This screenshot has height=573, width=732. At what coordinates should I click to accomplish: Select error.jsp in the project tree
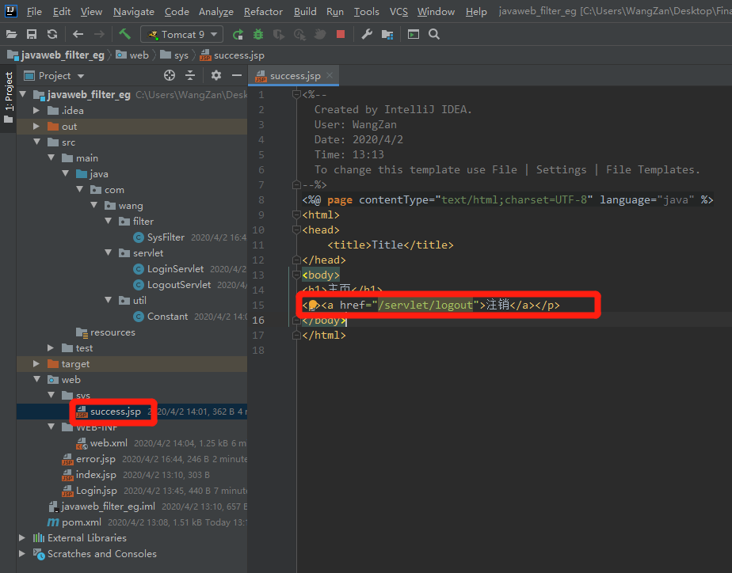(x=95, y=459)
